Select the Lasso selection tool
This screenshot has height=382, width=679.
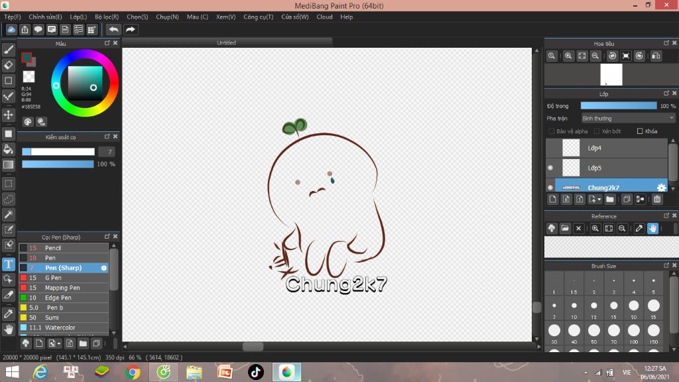click(x=8, y=199)
